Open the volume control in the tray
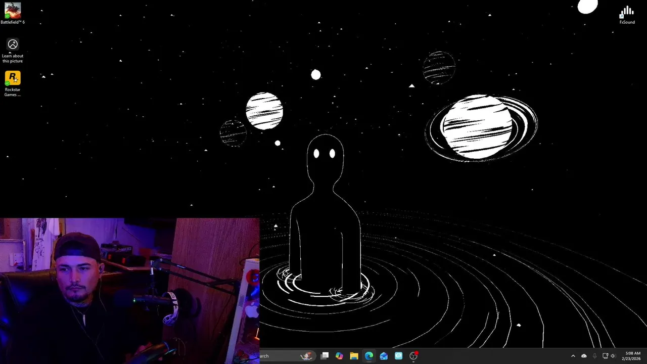This screenshot has width=647, height=364. pos(613,356)
